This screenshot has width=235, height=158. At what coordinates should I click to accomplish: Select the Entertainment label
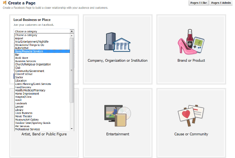(x=117, y=134)
